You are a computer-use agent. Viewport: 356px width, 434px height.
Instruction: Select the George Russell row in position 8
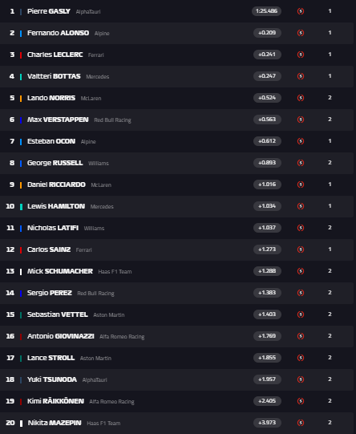(x=176, y=163)
